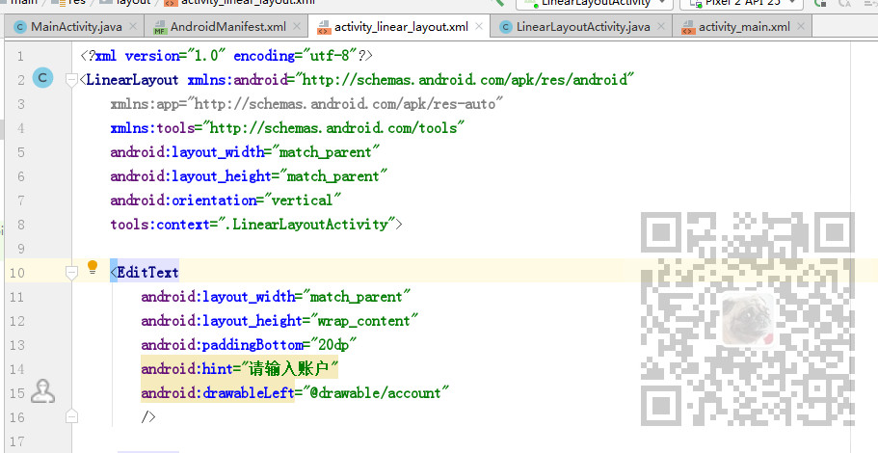Close the LinearLayoutActivity.java tab
The width and height of the screenshot is (878, 453).
[661, 26]
